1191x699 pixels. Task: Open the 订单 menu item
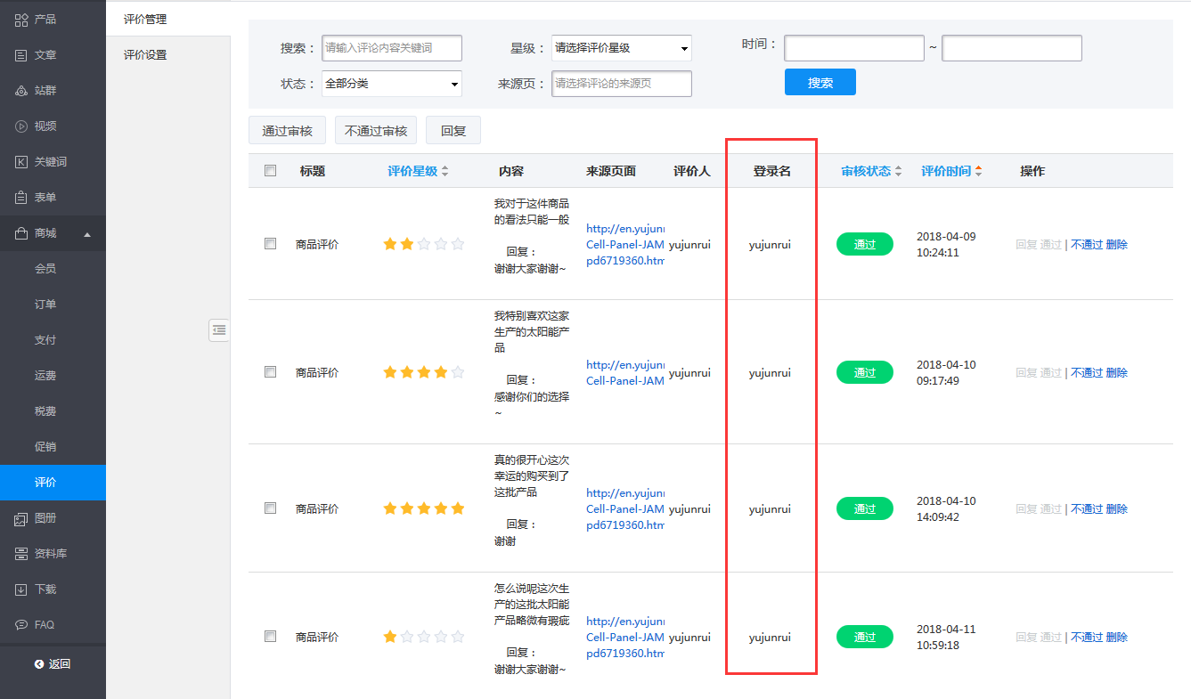tap(45, 305)
